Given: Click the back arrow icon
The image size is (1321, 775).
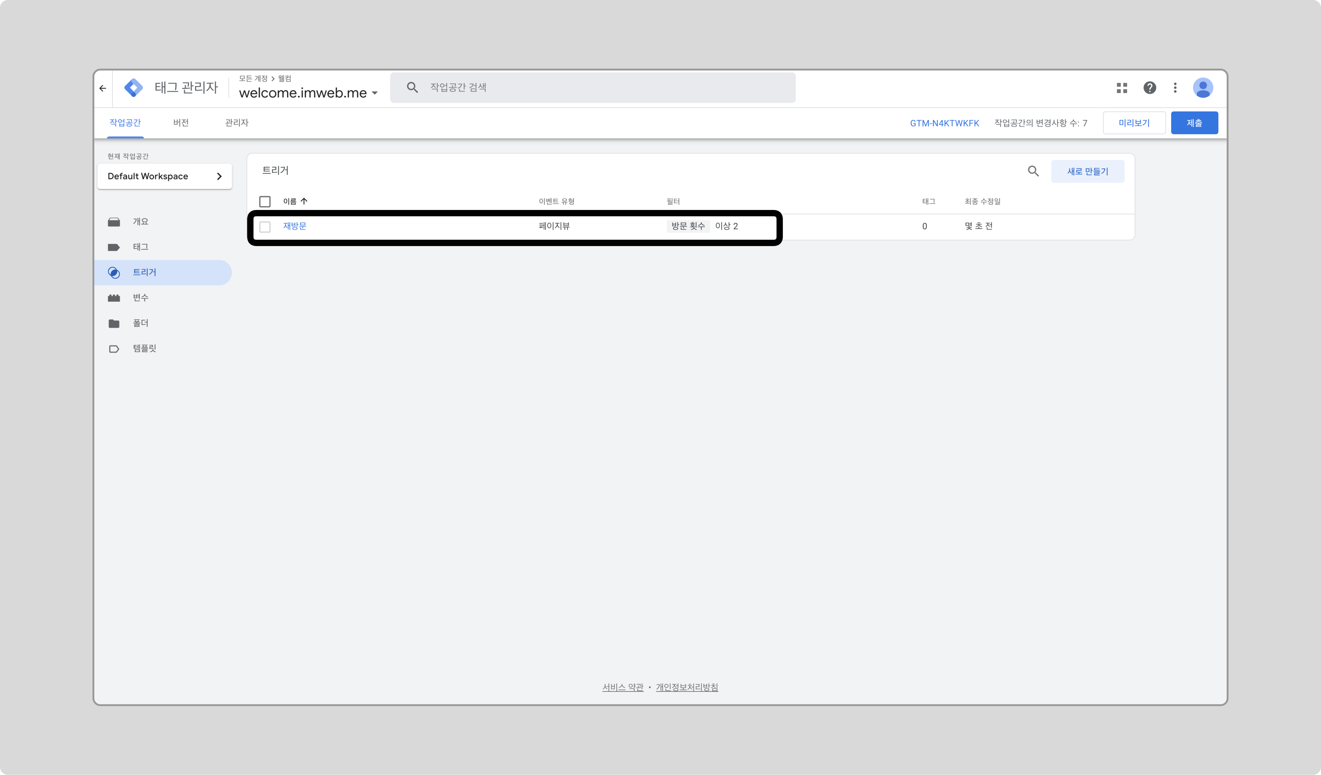Looking at the screenshot, I should (103, 88).
